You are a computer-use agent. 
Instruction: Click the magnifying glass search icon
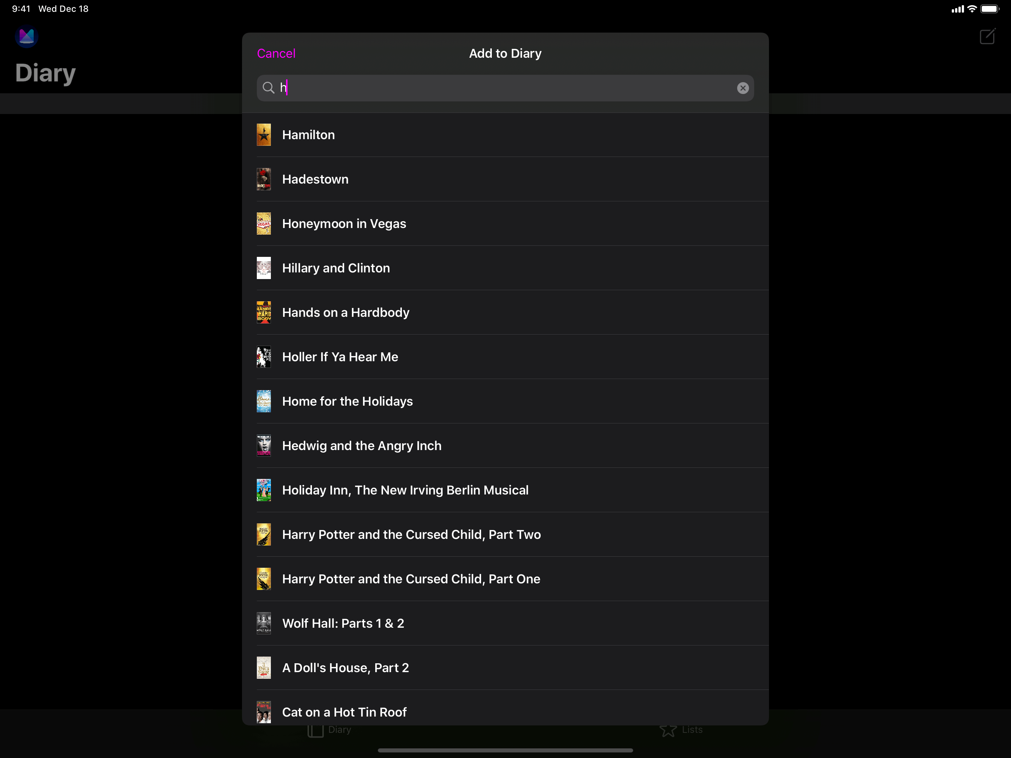pos(269,88)
